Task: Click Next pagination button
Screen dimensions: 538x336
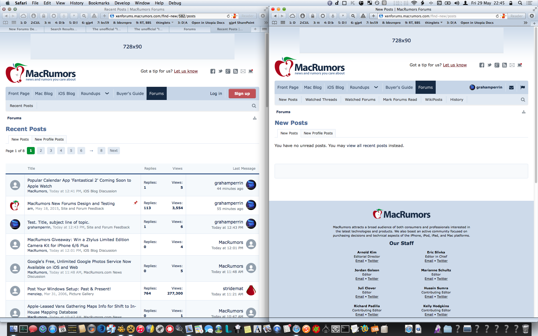Action: [x=114, y=151]
